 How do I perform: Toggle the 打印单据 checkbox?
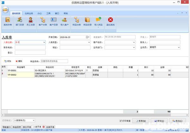[121, 121]
